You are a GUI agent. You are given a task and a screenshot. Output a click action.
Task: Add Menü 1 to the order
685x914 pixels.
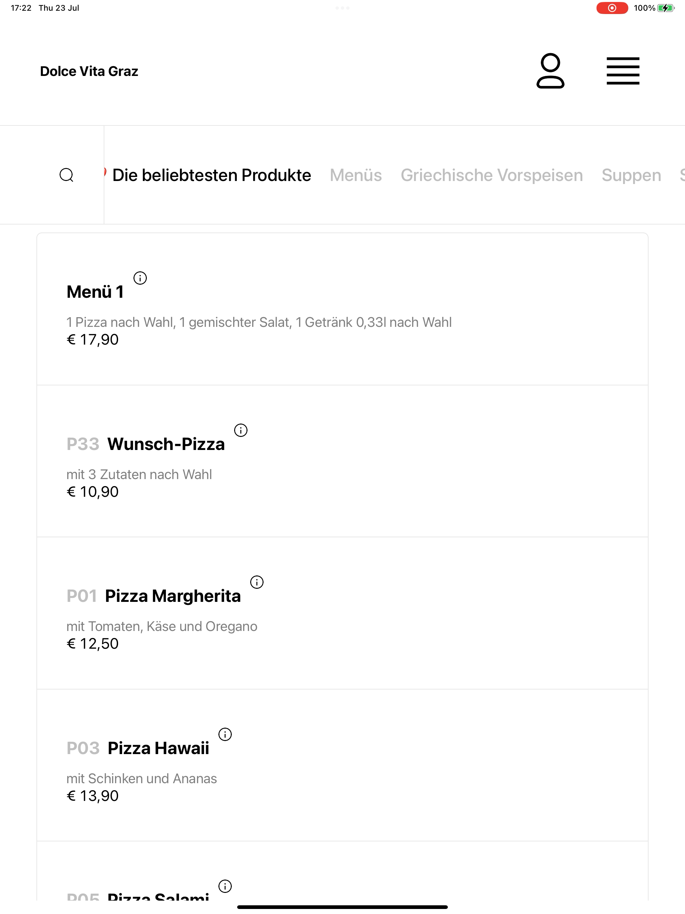[x=342, y=309]
